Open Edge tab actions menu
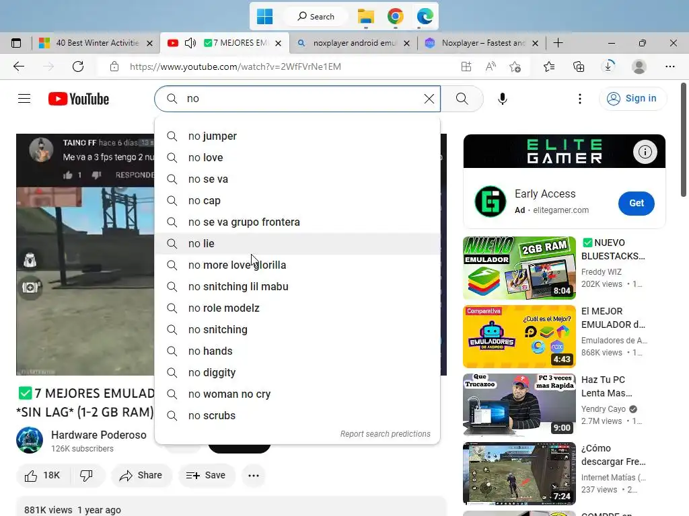This screenshot has width=689, height=516. [x=16, y=43]
